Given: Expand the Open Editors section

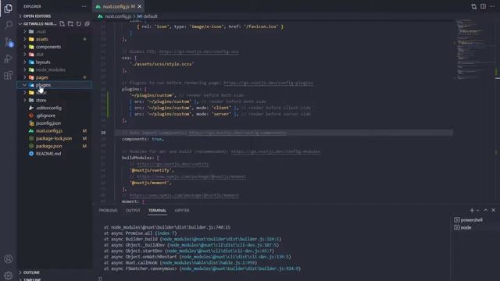Looking at the screenshot, I should [x=37, y=16].
